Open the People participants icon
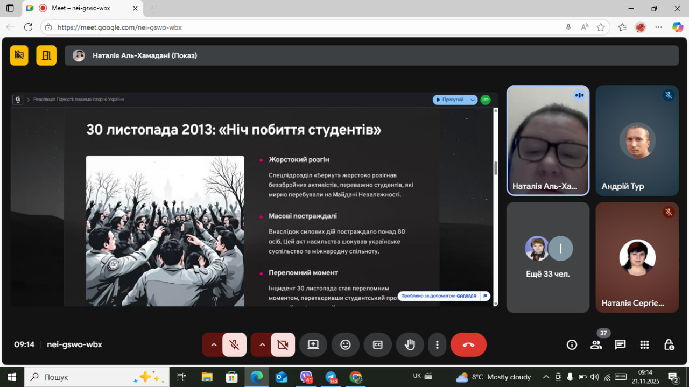Screen dimensions: 689x387 tap(596, 345)
